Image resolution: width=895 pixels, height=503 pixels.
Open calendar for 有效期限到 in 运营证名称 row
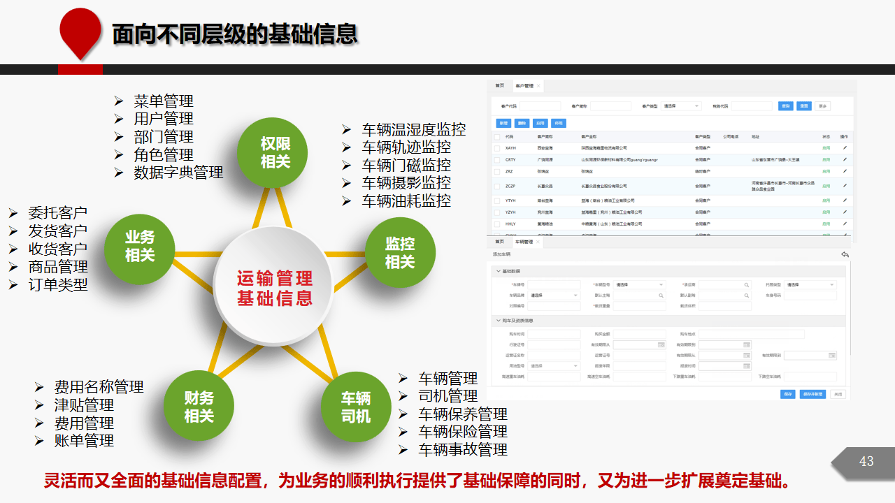click(832, 356)
